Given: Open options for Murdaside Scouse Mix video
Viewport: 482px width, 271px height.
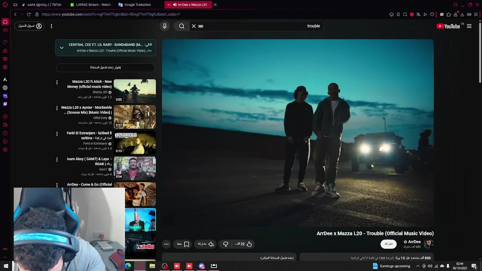Looking at the screenshot, I should point(57,108).
